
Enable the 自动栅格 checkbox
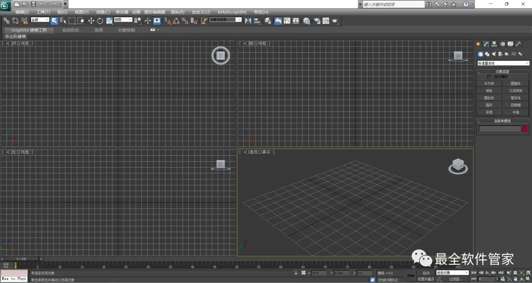click(x=489, y=77)
